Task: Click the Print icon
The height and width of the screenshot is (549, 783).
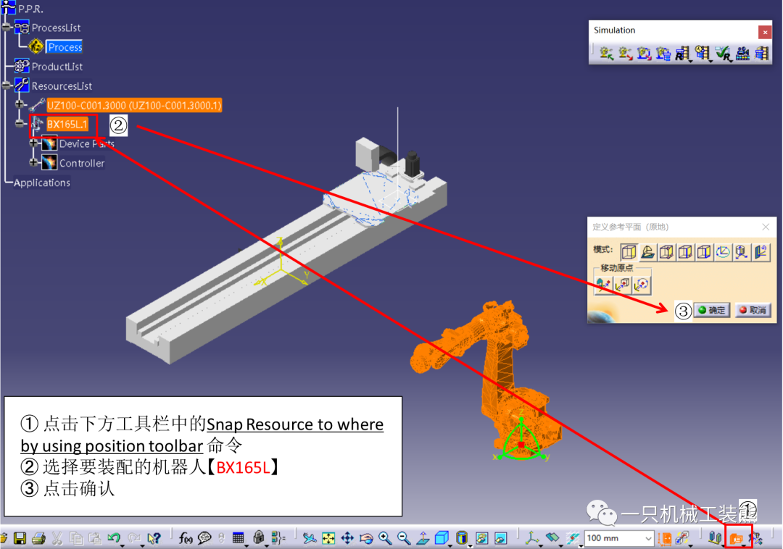Action: [x=38, y=538]
